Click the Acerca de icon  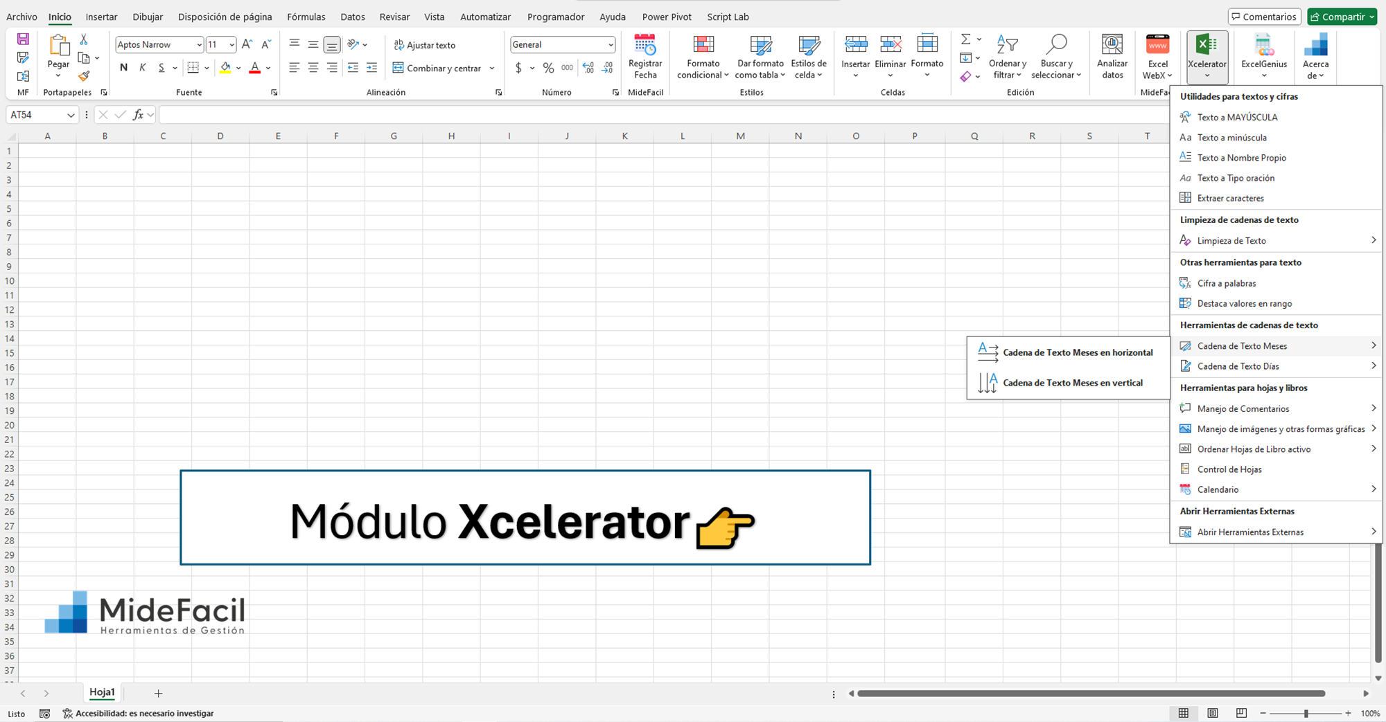[1315, 45]
